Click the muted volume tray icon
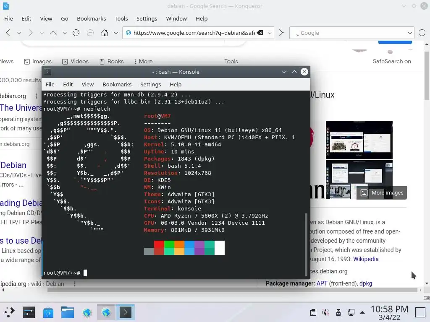 point(325,312)
